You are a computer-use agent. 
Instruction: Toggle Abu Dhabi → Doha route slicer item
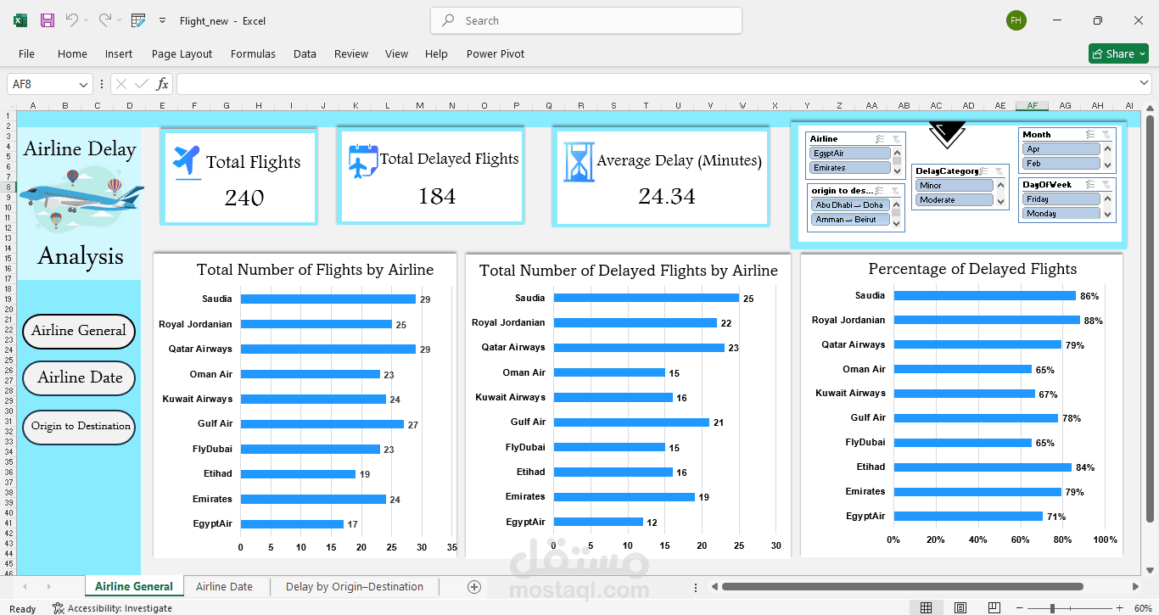coord(849,205)
